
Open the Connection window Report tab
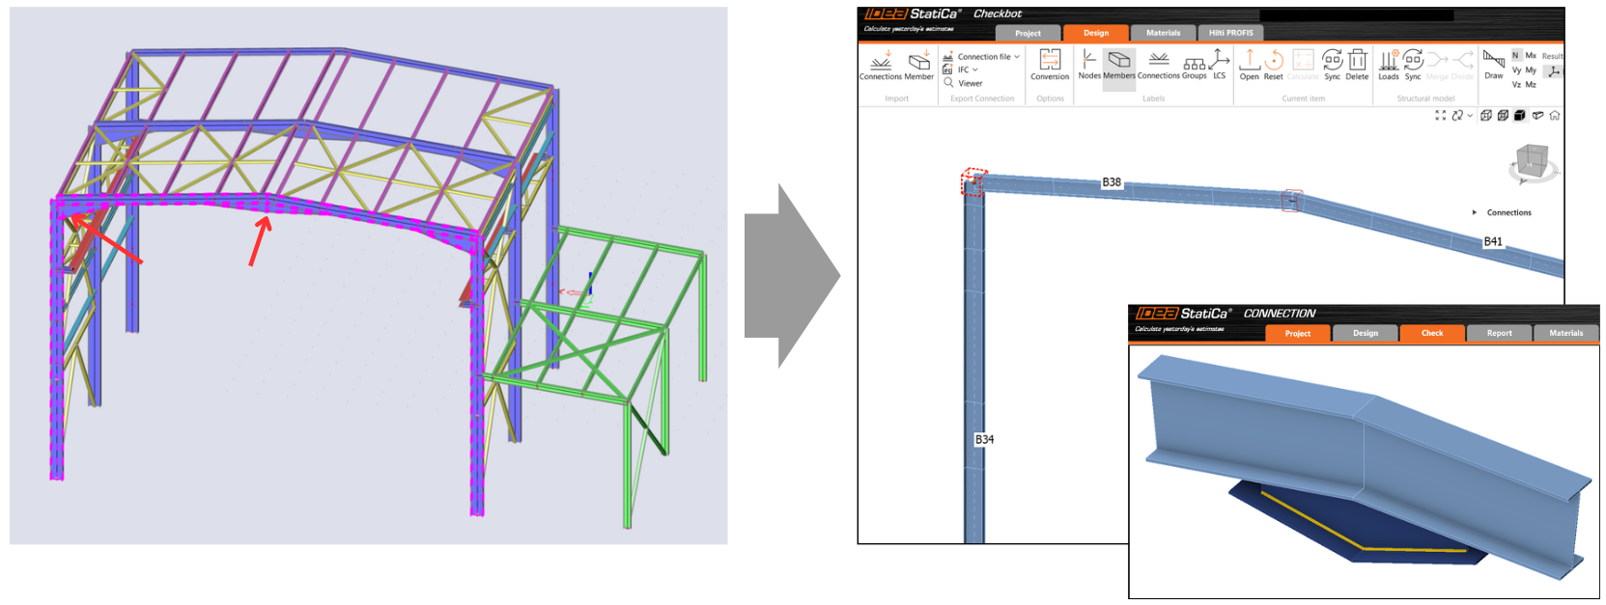[1499, 333]
